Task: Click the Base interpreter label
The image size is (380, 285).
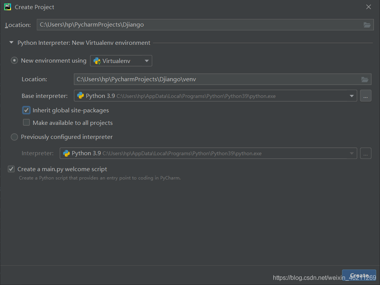Action: 44,96
